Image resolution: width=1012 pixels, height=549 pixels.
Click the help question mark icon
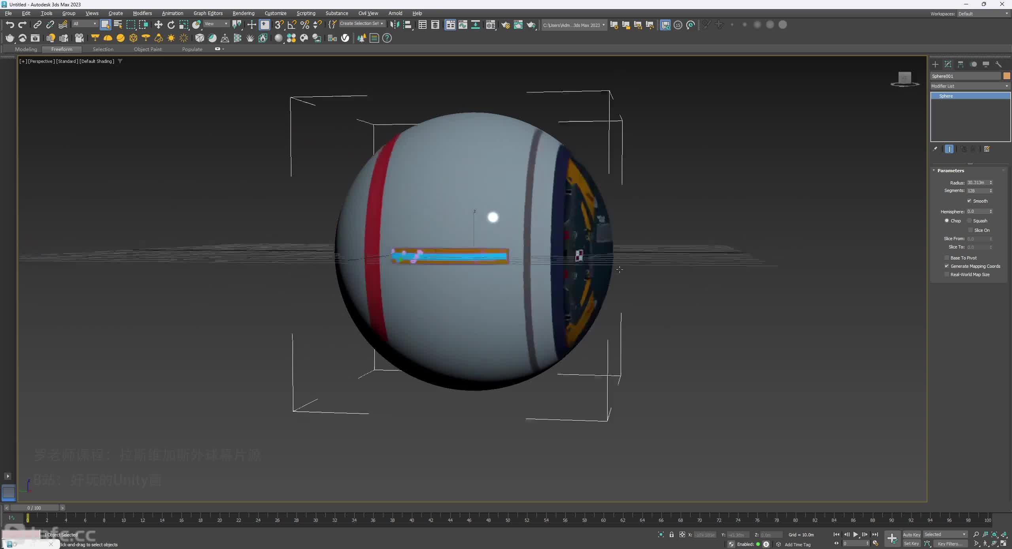point(387,38)
